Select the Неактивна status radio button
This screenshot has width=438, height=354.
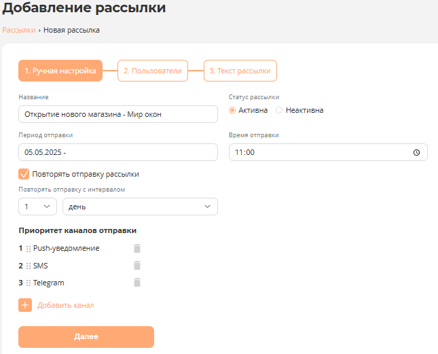point(279,110)
